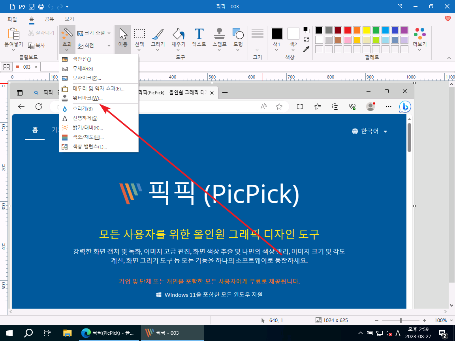
Task: Pick the eyedropper color picker tool
Action: coord(306,49)
